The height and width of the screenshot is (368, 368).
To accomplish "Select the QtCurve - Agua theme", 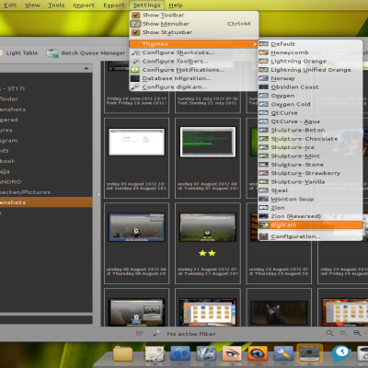I will tap(310, 121).
